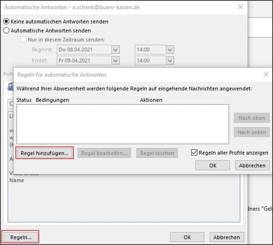Uncheck Regeln aller Profile anzeigen

[x=194, y=153]
